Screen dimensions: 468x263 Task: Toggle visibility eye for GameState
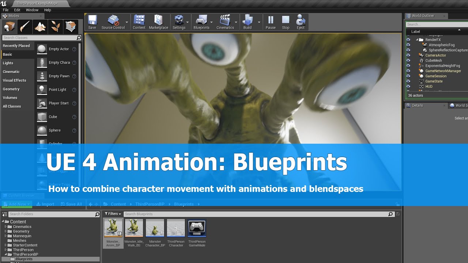(408, 81)
